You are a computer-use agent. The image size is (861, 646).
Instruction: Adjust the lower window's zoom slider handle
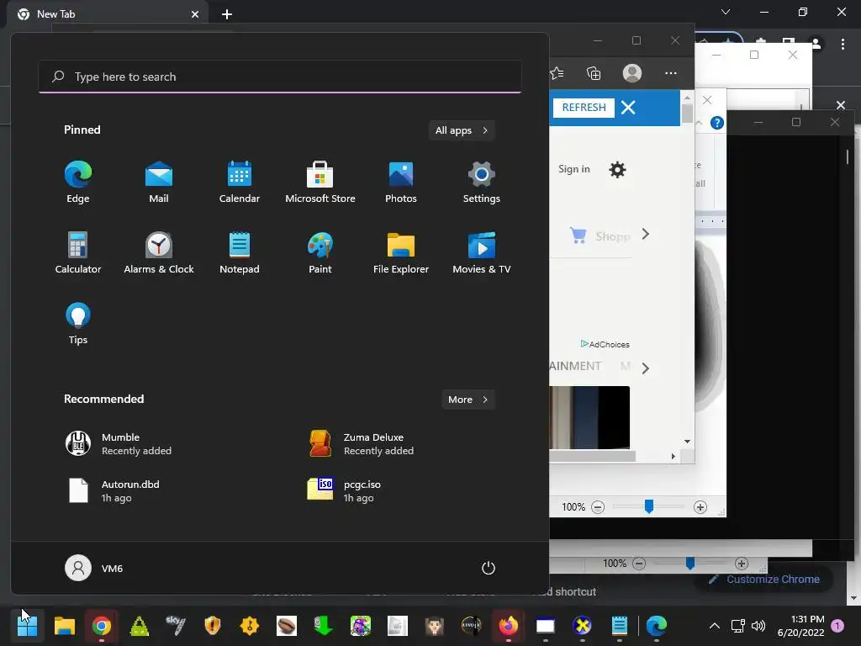click(x=690, y=563)
